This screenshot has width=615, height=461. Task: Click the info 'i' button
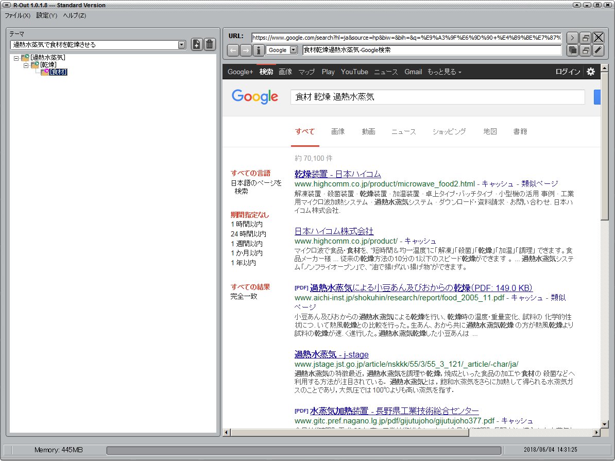point(258,50)
